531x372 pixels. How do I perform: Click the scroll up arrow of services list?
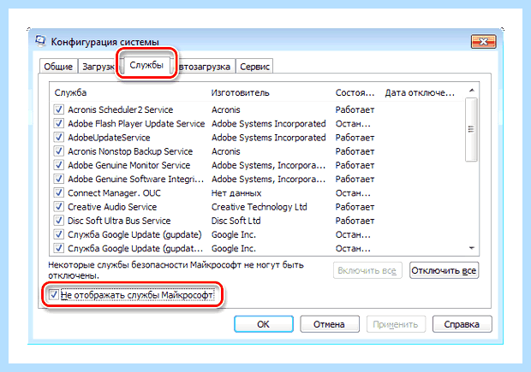pos(471,91)
